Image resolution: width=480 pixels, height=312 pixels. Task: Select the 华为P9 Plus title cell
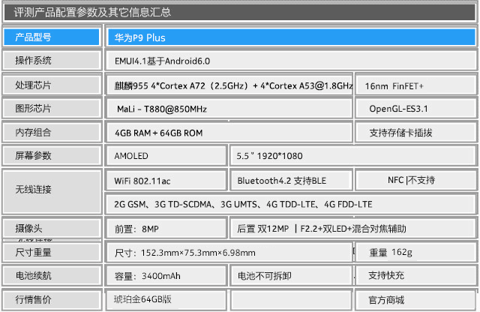pos(291,37)
